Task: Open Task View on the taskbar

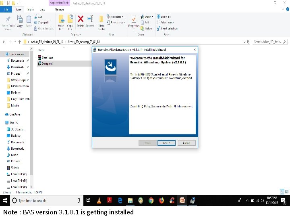Action: coord(88,200)
